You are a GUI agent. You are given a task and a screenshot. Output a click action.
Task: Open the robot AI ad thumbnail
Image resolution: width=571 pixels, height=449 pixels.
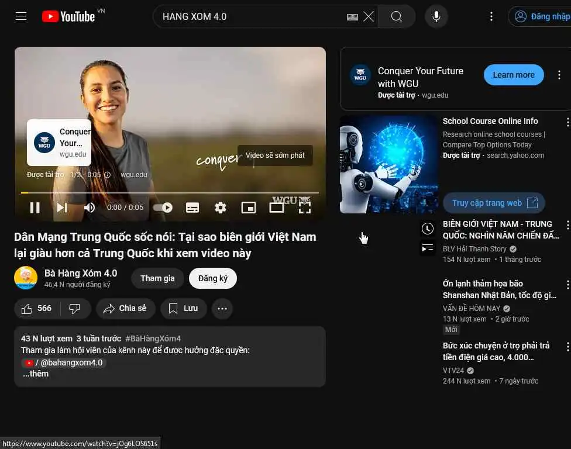(x=389, y=164)
